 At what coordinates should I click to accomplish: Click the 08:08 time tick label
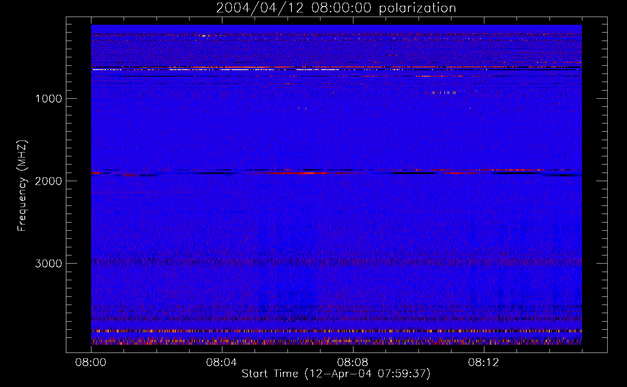pos(353,363)
